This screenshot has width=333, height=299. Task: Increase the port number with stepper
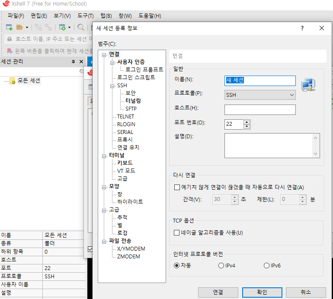(247, 122)
